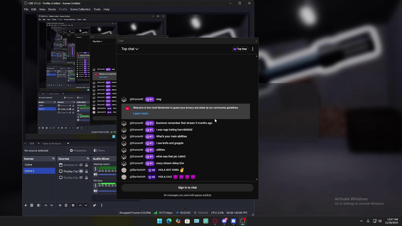Add a new source with the plus icon
This screenshot has width=402, height=226.
pyautogui.click(x=60, y=205)
